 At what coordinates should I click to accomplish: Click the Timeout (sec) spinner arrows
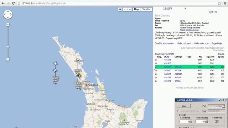coord(206,122)
